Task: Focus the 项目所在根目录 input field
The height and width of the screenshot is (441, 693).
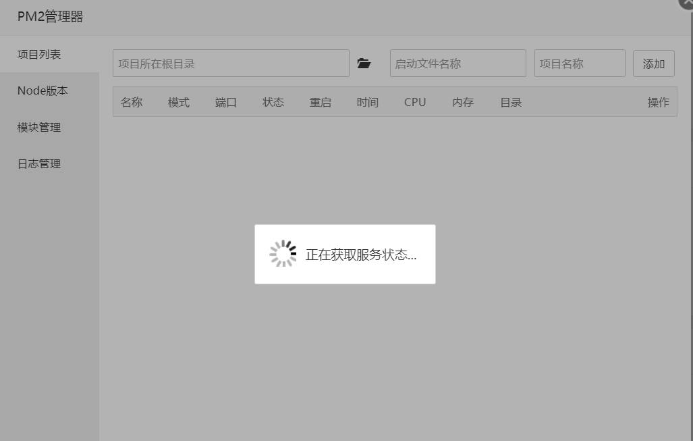Action: 231,63
